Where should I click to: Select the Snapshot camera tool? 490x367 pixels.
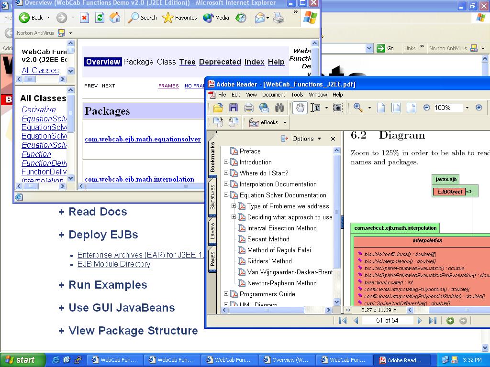click(x=338, y=108)
